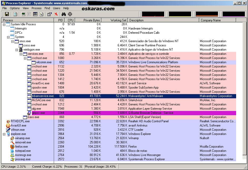Open the File menu
The image size is (248, 170).
pos(4,8)
